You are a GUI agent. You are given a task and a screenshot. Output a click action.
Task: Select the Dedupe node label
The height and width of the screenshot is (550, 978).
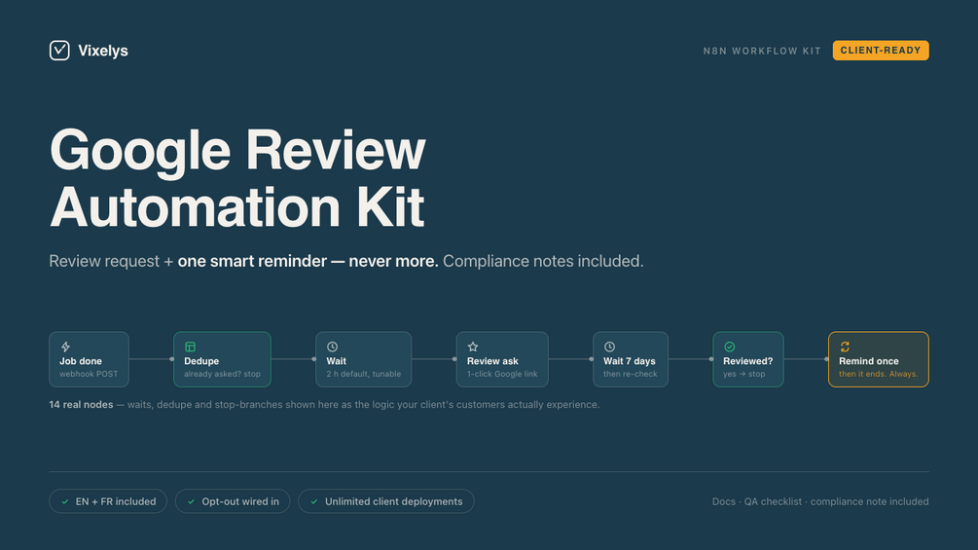tap(201, 361)
